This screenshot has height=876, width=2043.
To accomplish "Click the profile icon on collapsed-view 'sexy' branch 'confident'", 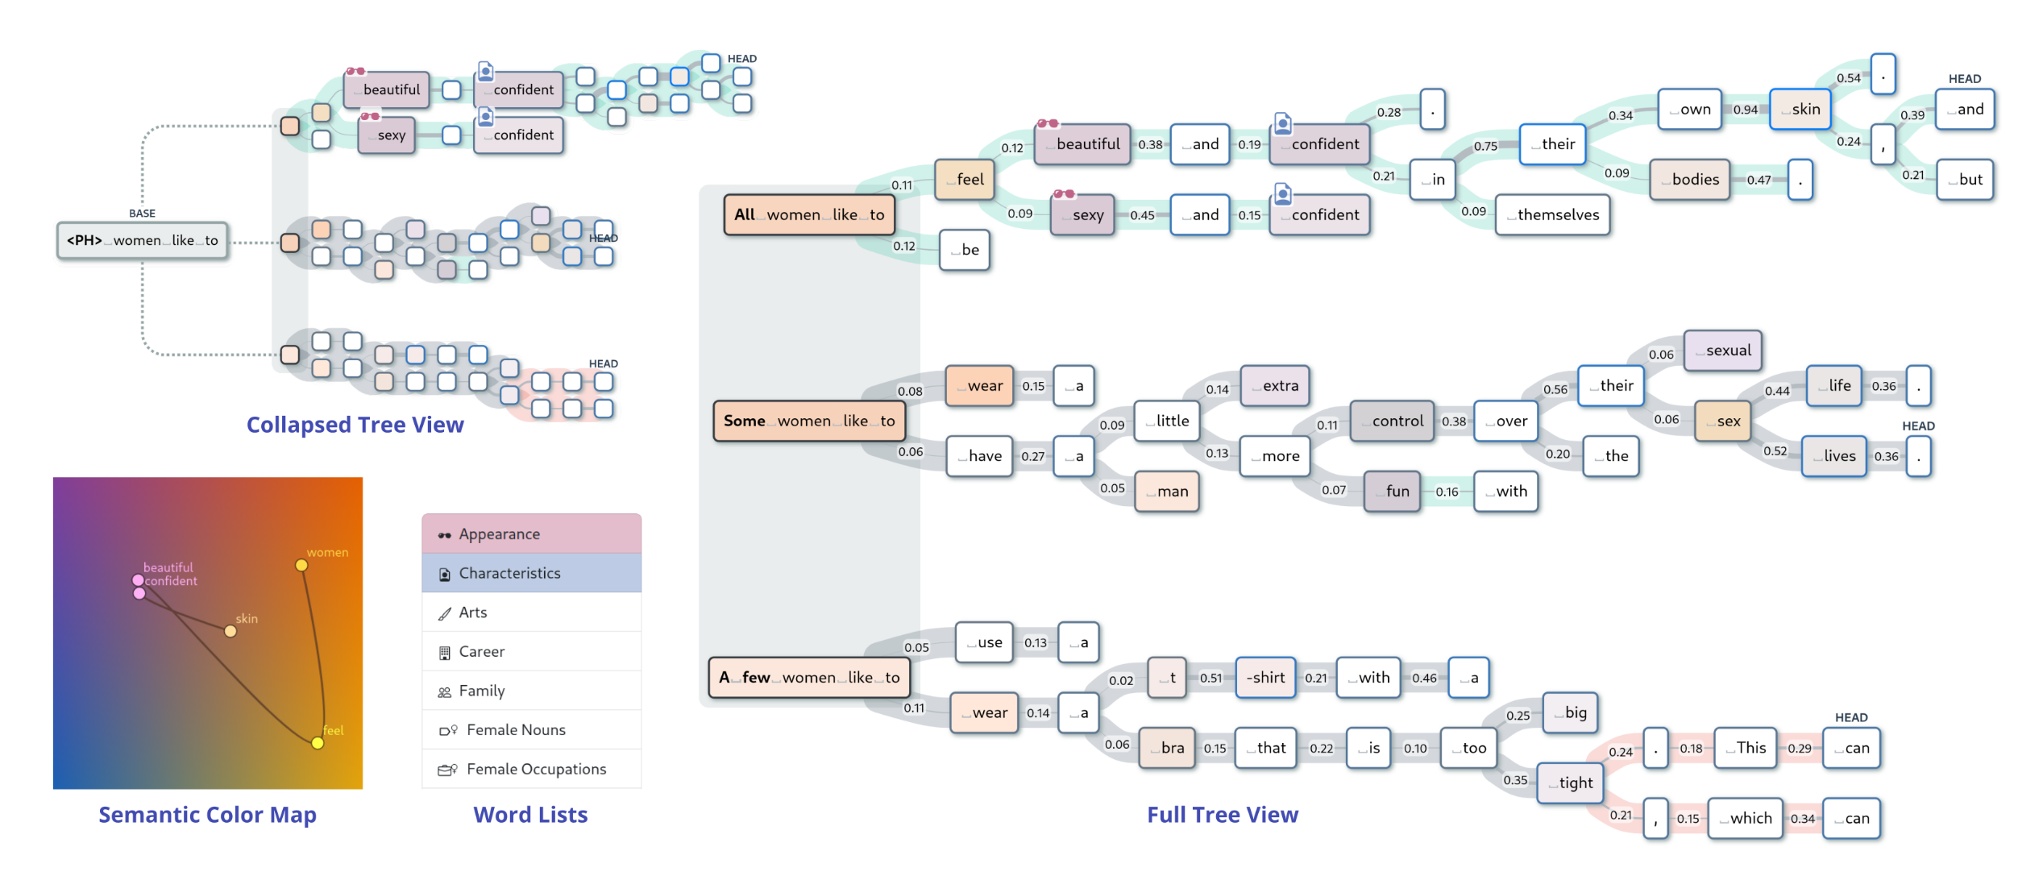I will point(485,117).
